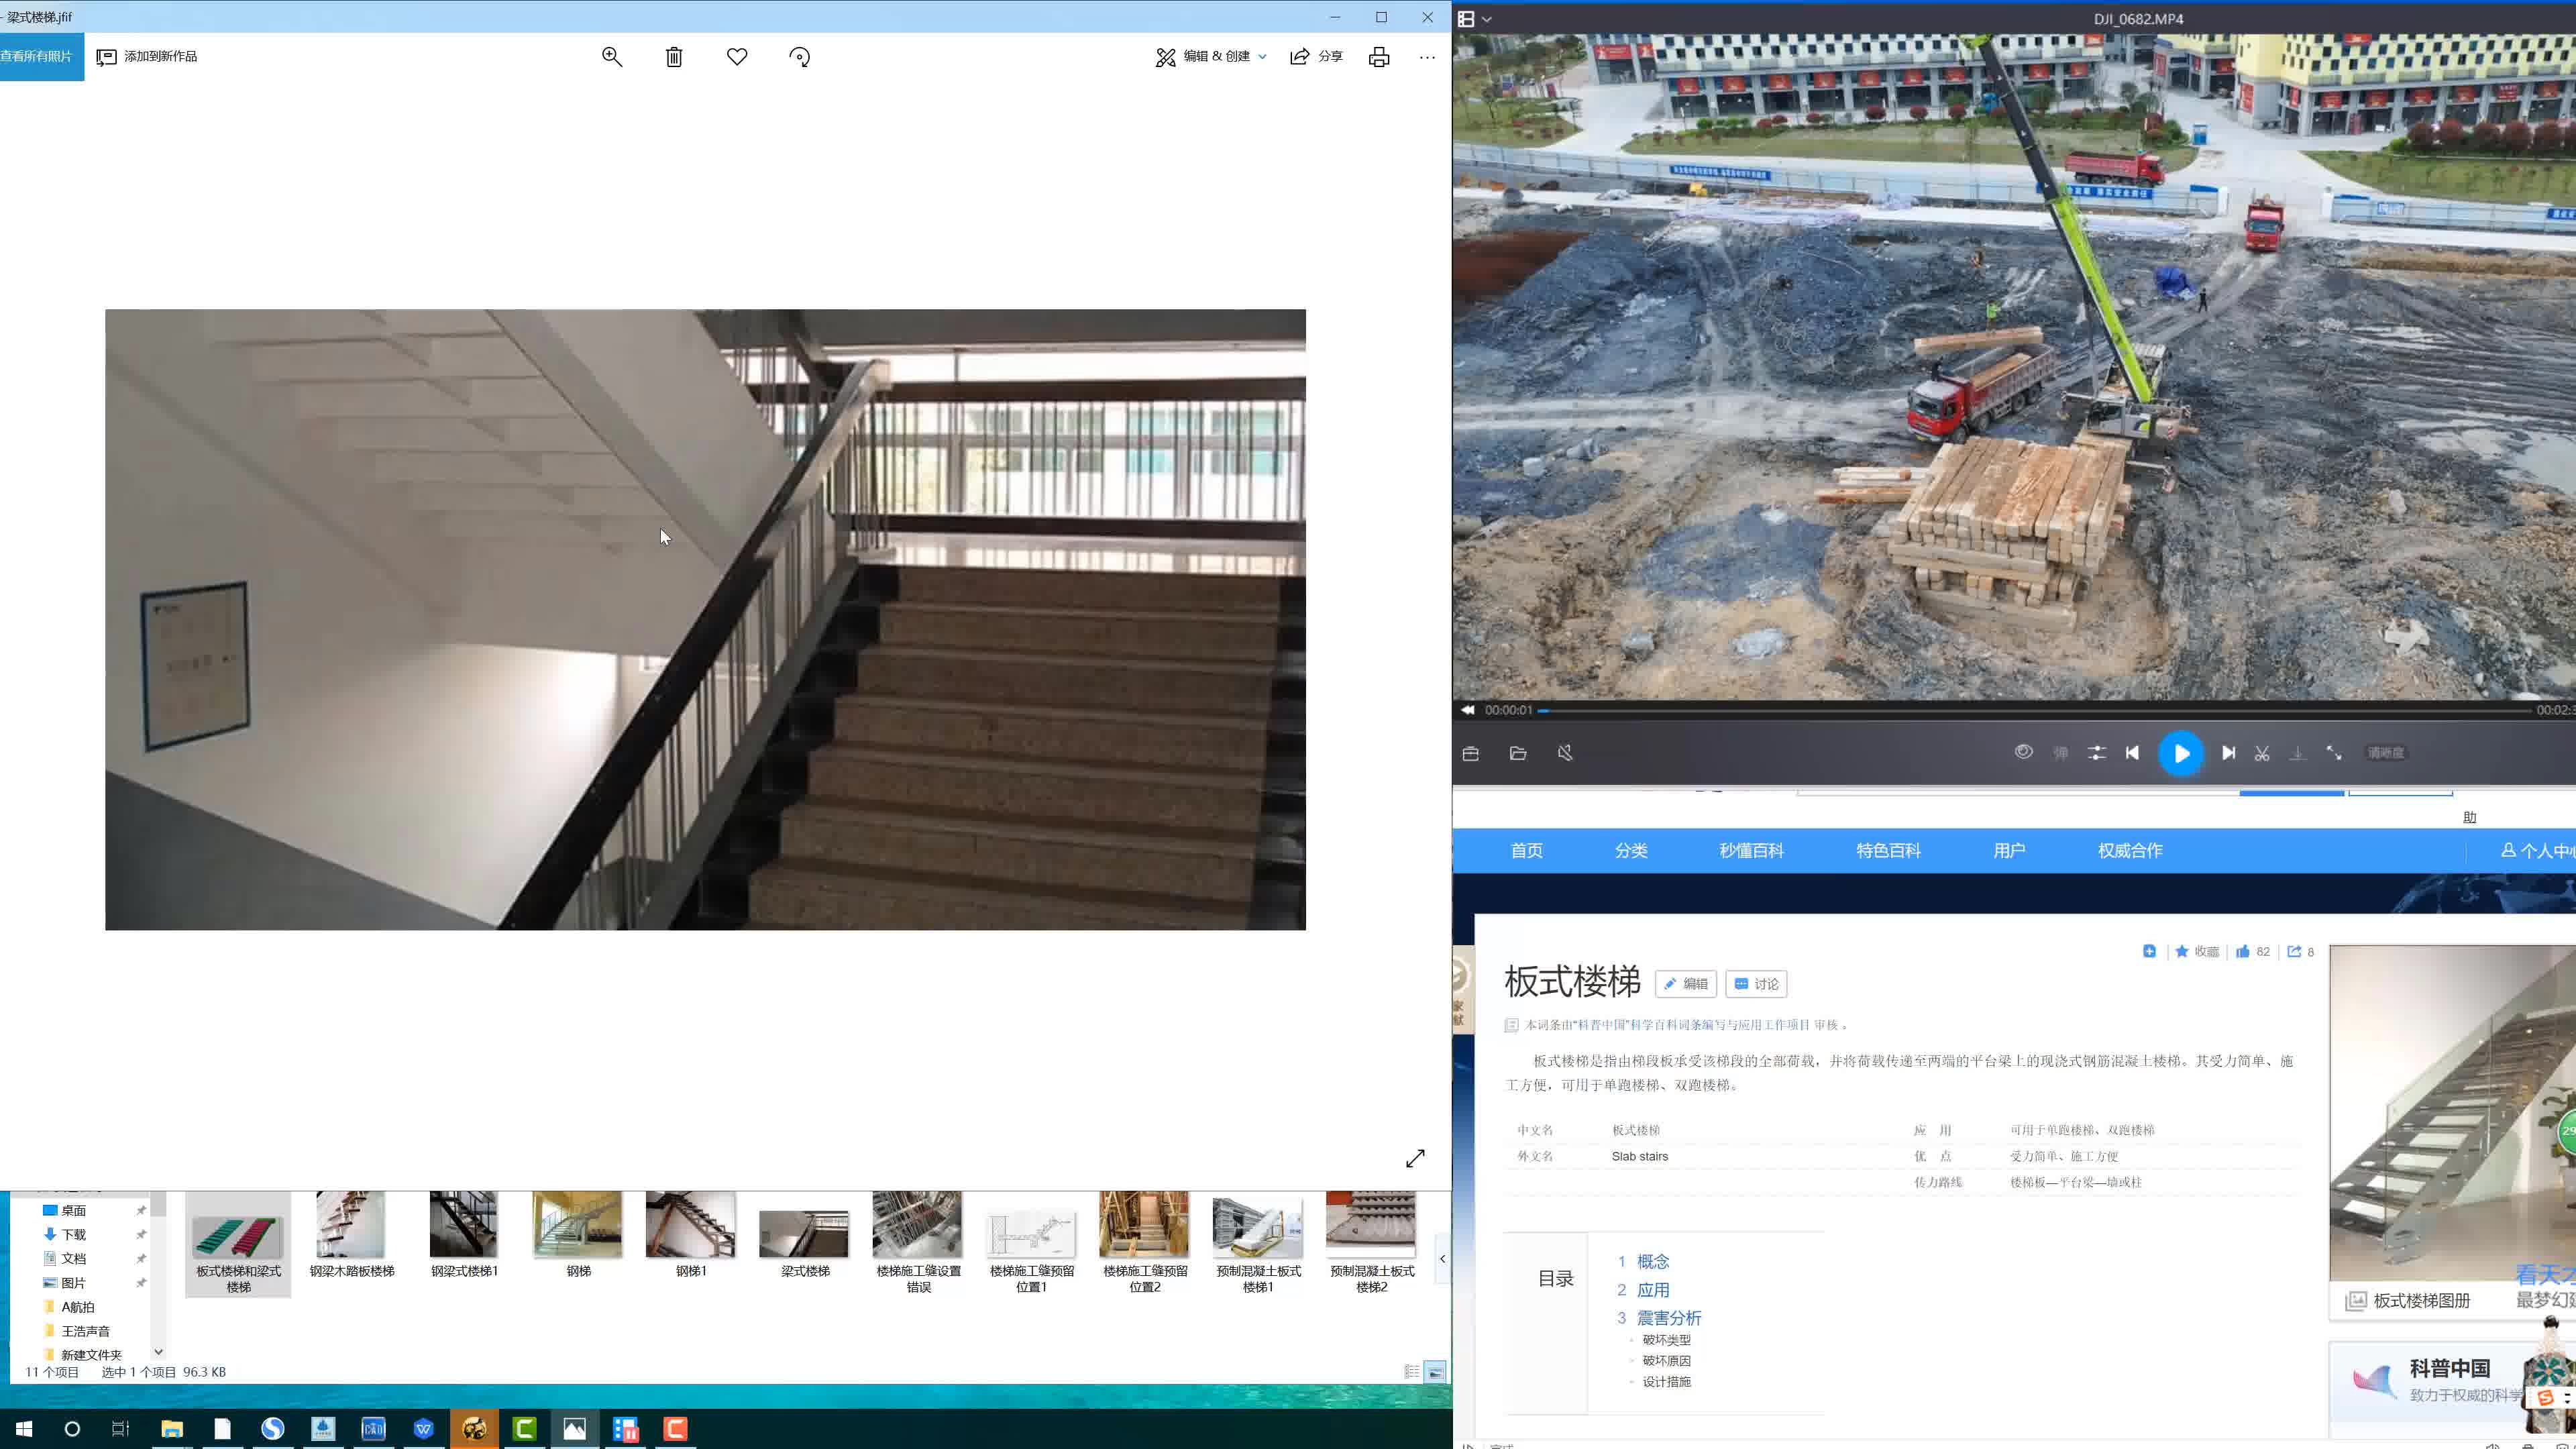Toggle fullscreen arrow in Photos viewer
This screenshot has width=2576, height=1449.
point(1415,1158)
